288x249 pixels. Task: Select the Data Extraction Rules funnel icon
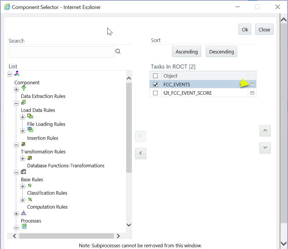pyautogui.click(x=23, y=89)
